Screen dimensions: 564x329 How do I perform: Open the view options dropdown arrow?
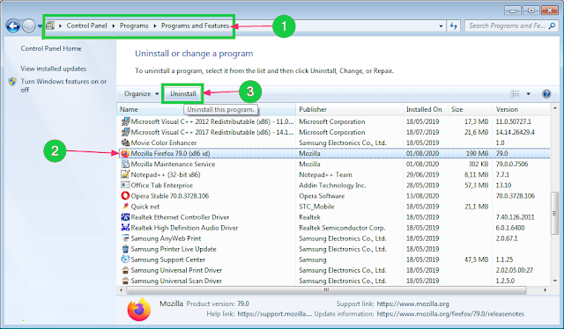click(529, 94)
